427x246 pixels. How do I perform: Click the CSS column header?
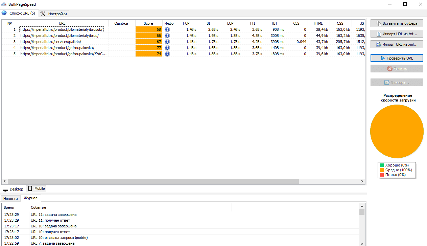click(x=340, y=23)
